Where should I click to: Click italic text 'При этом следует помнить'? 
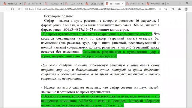click(64, 65)
